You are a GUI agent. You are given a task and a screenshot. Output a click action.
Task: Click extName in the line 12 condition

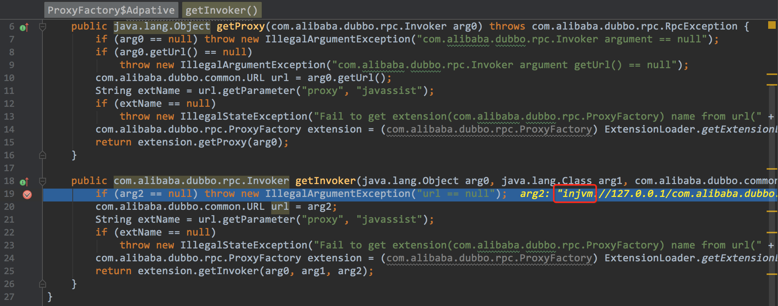[141, 104]
